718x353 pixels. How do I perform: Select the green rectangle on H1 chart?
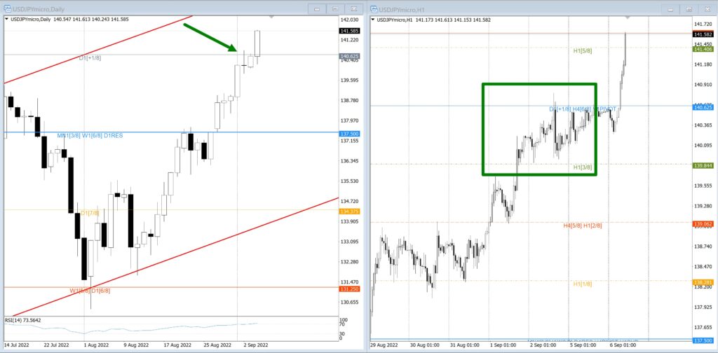(483, 130)
